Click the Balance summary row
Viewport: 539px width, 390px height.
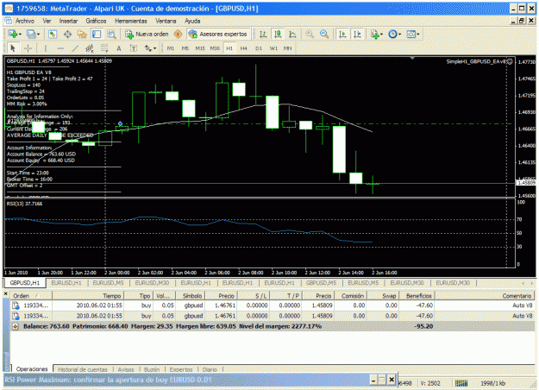(273, 326)
